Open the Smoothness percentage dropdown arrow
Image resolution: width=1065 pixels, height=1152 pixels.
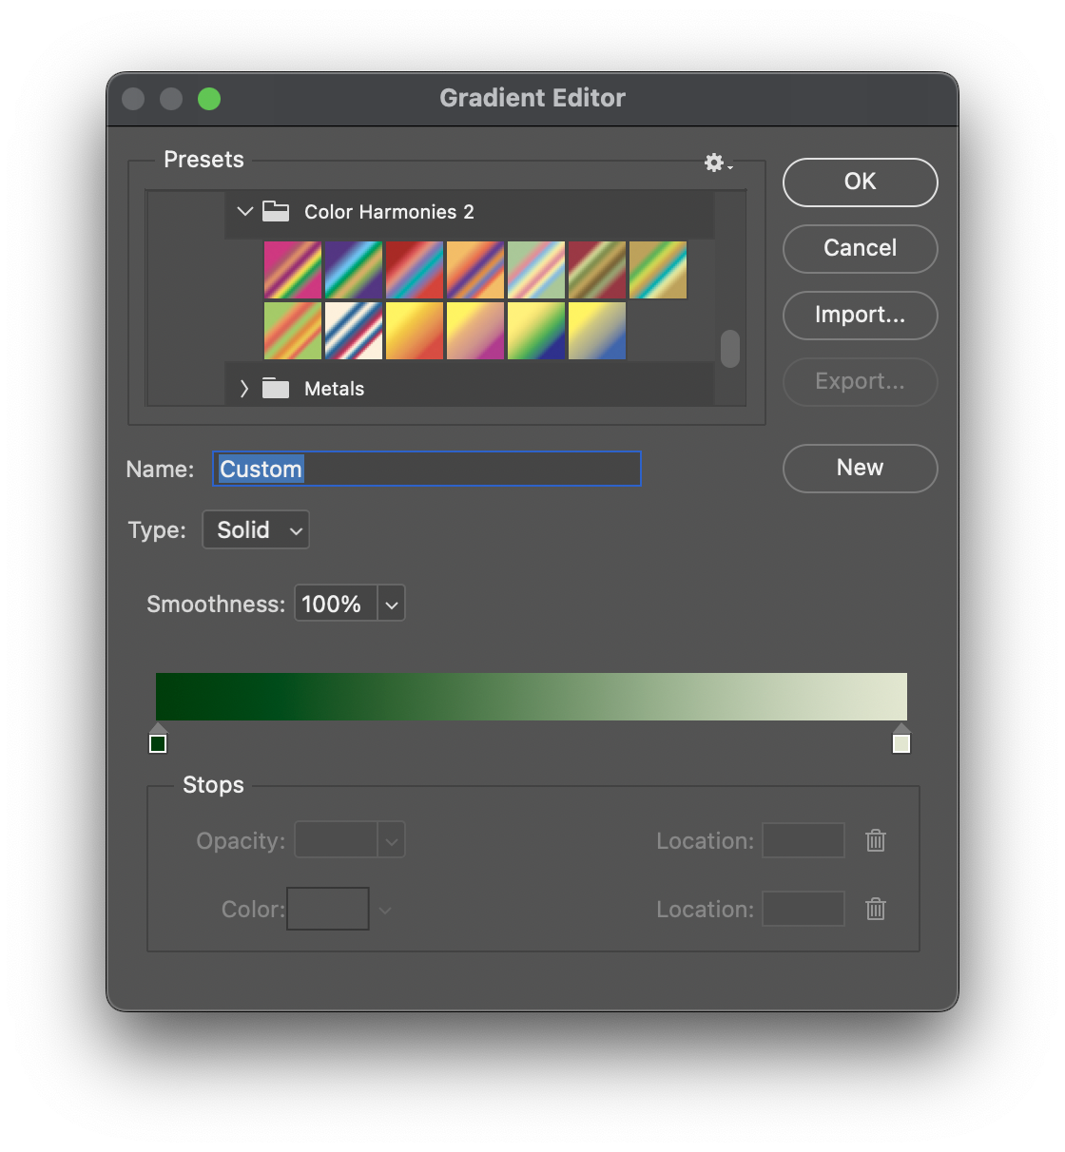(392, 605)
